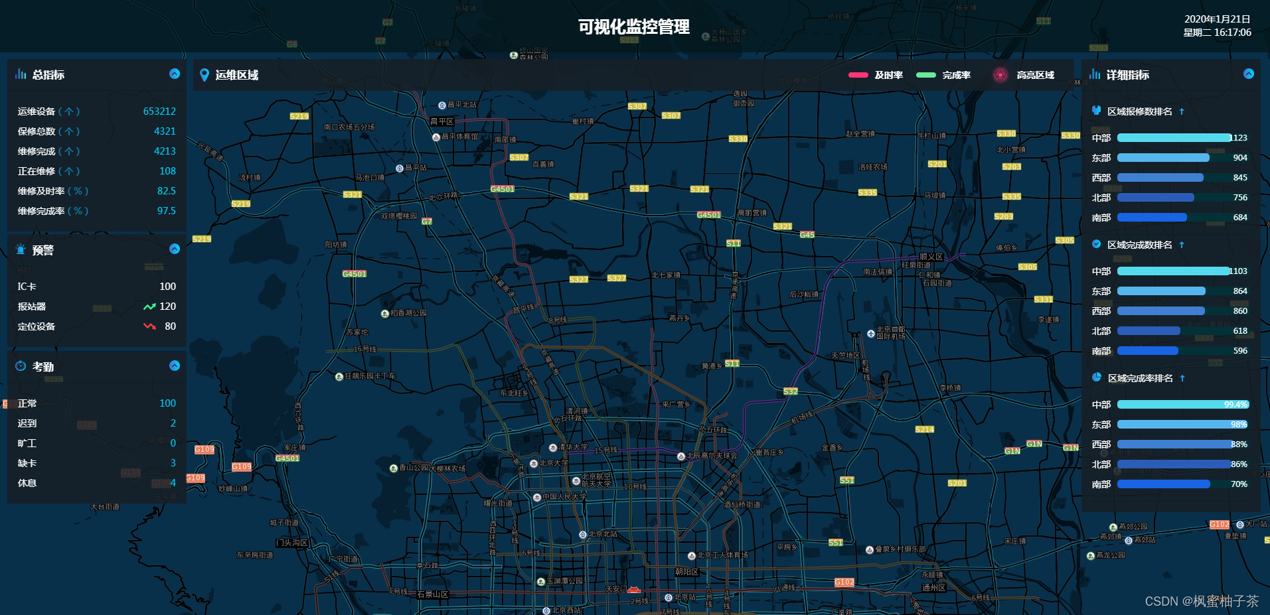Image resolution: width=1270 pixels, height=615 pixels.
Task: Collapse the 总指标 panel chevron
Action: [175, 74]
